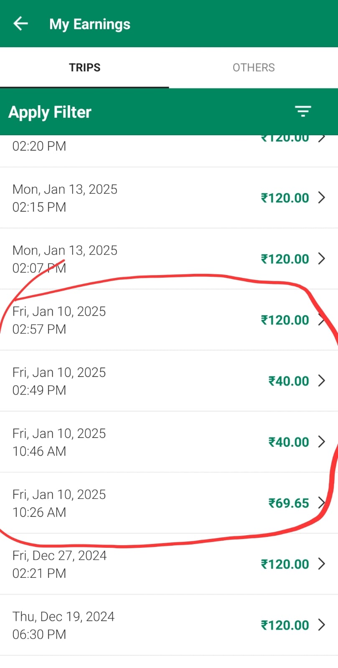The height and width of the screenshot is (668, 338).
Task: Switch to the OTHERS tab
Action: point(254,68)
